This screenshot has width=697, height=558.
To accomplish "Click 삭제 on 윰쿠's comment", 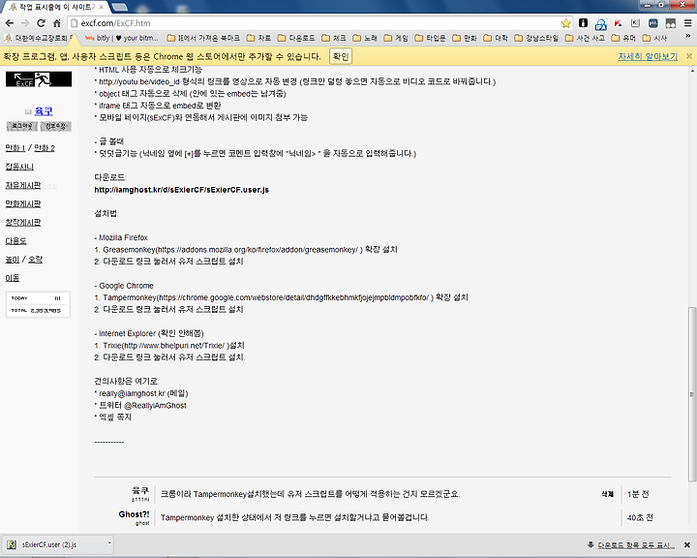I will pos(607,494).
